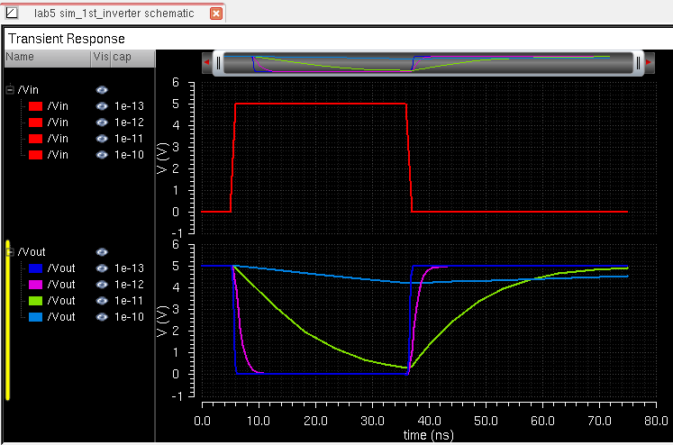673x445 pixels.
Task: Click eye icon for /Vout 1e-11
Action: point(102,301)
